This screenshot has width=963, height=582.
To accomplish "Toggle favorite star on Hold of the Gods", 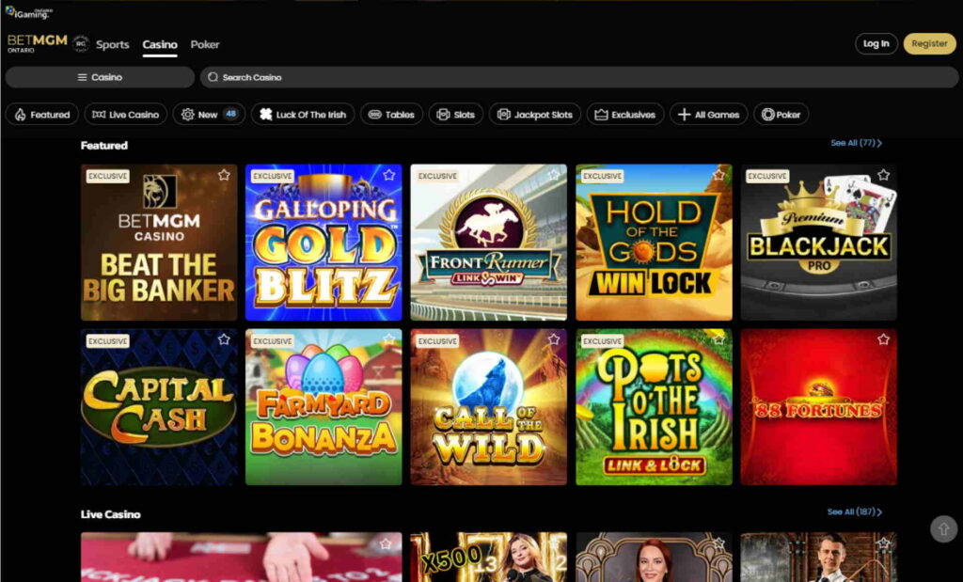I will coord(718,175).
